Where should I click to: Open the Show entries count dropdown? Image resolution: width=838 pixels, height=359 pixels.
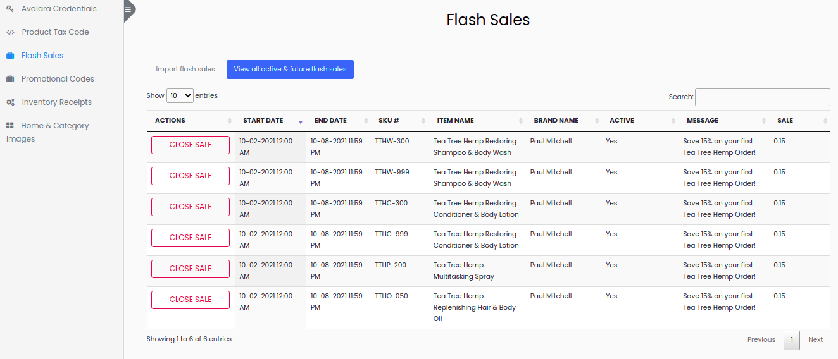180,96
